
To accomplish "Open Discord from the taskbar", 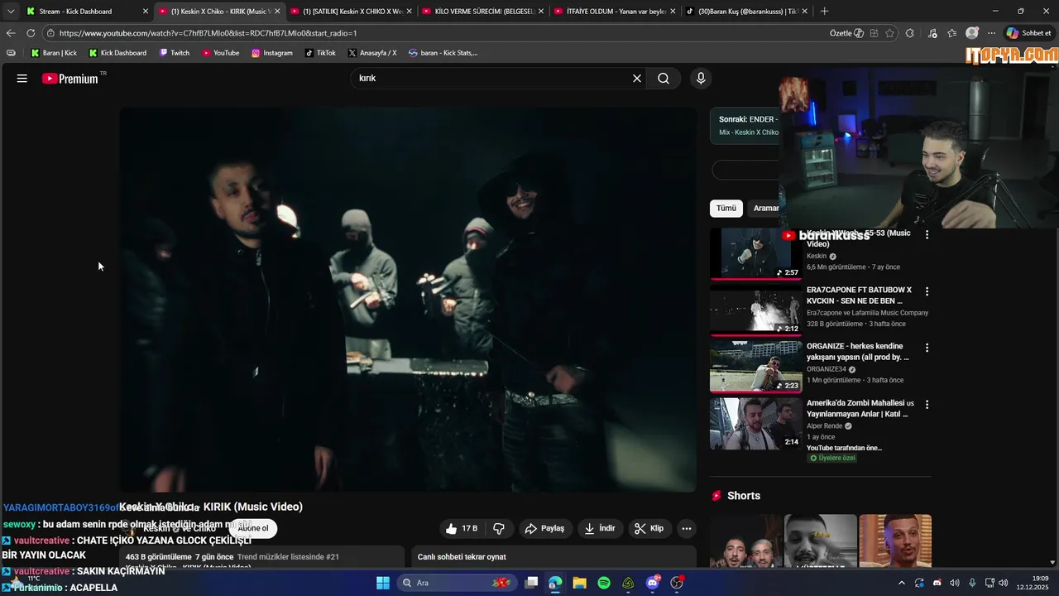I will [653, 583].
